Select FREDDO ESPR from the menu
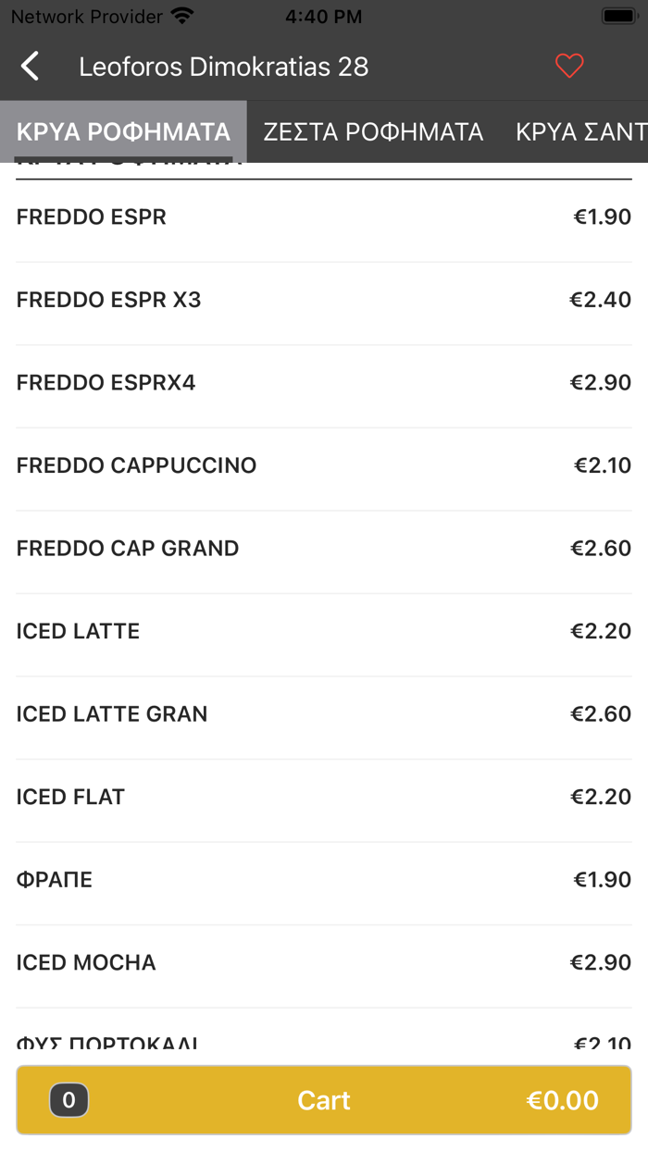This screenshot has height=1151, width=648. click(x=324, y=217)
